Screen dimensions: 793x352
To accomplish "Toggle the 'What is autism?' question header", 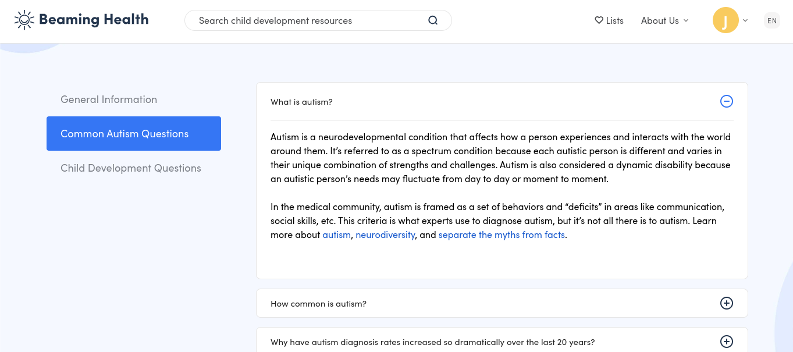I will (x=301, y=102).
